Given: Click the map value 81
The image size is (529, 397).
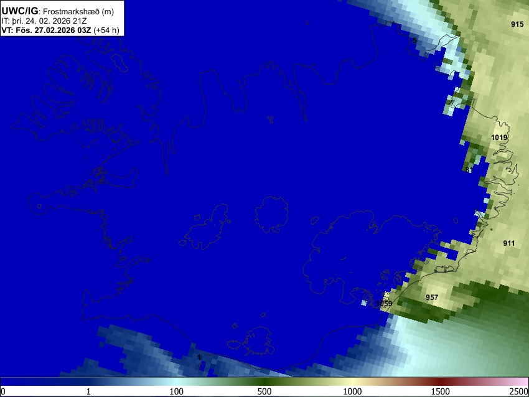Looking at the screenshot, I should coord(469,170).
